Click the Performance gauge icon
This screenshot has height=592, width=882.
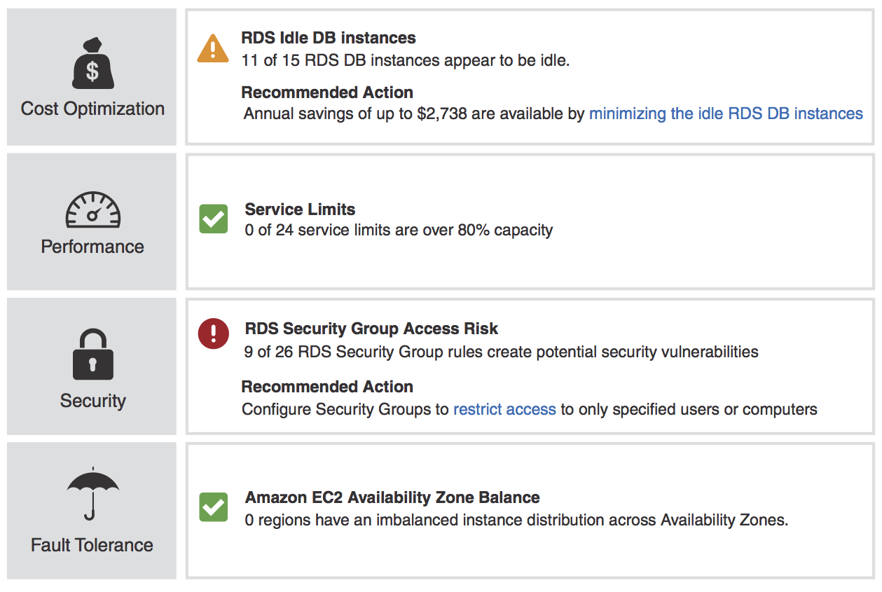[92, 210]
